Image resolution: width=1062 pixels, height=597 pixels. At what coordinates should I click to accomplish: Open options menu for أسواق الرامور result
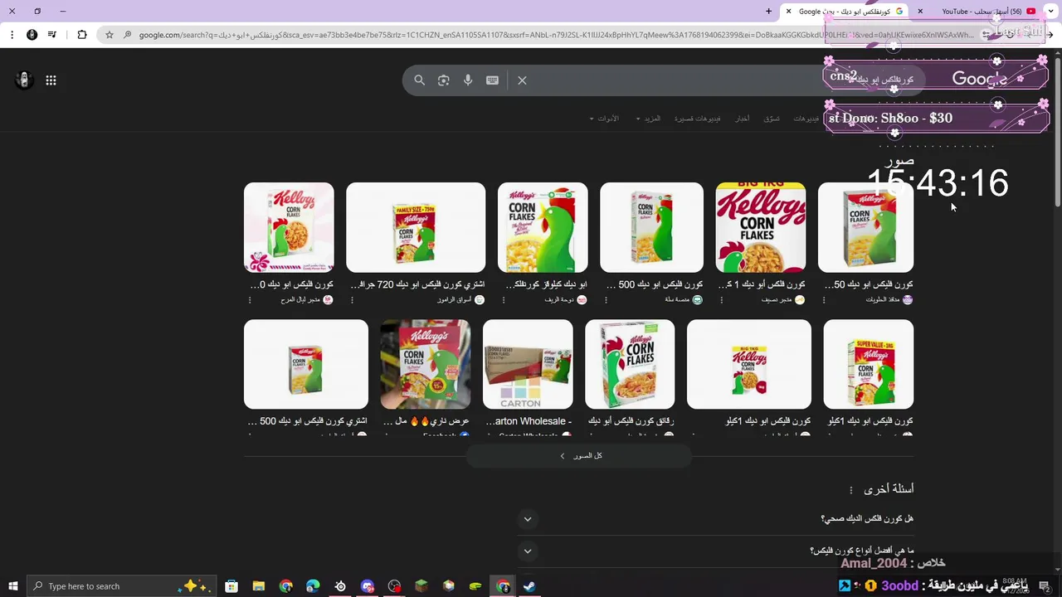coord(351,300)
